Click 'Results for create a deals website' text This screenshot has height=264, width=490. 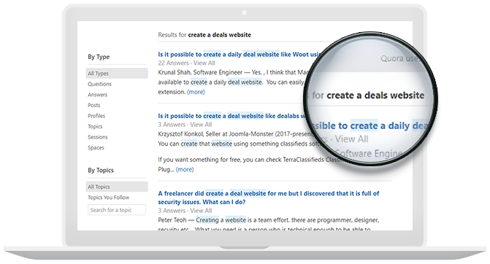pos(204,35)
